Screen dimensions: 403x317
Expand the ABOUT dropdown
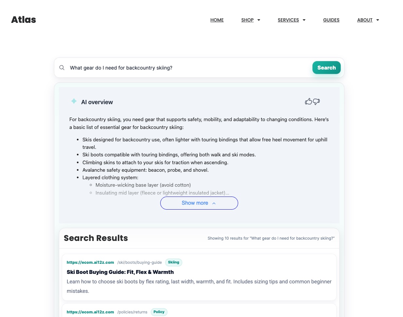(368, 20)
